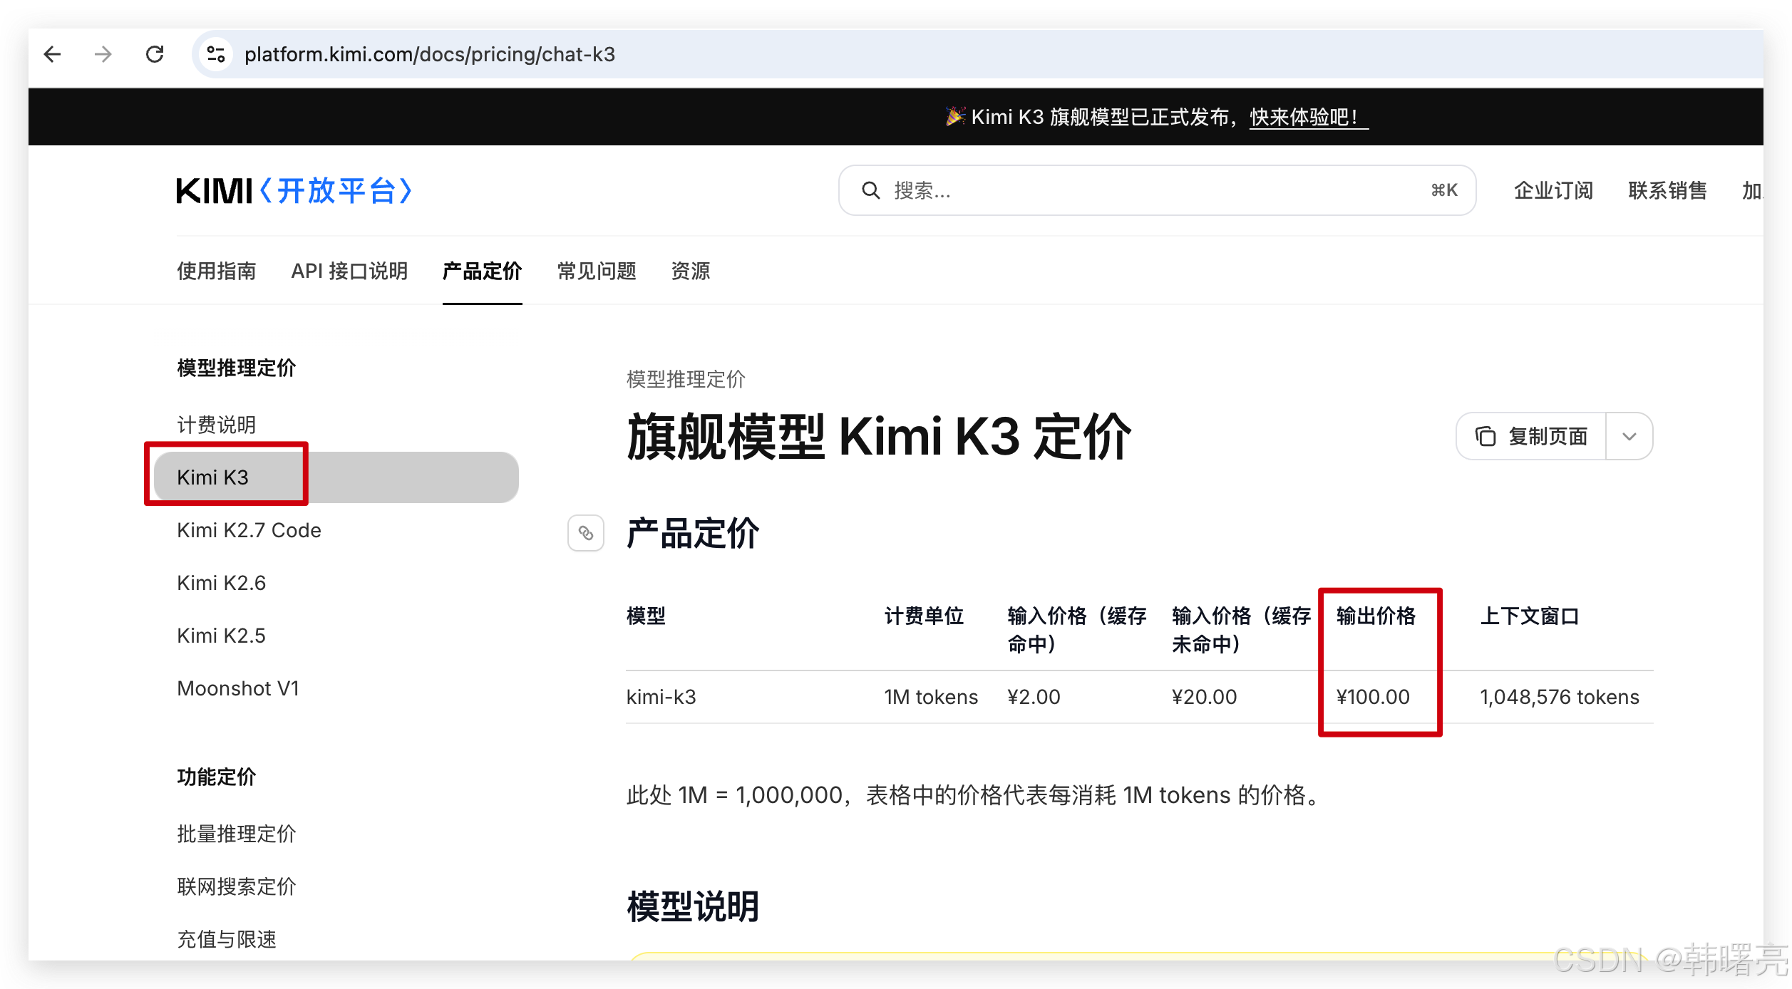Click the 上下文窗口 column header
The height and width of the screenshot is (989, 1792).
(x=1530, y=616)
